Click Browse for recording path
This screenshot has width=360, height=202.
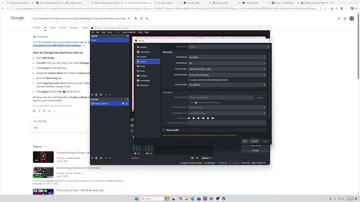click(260, 98)
